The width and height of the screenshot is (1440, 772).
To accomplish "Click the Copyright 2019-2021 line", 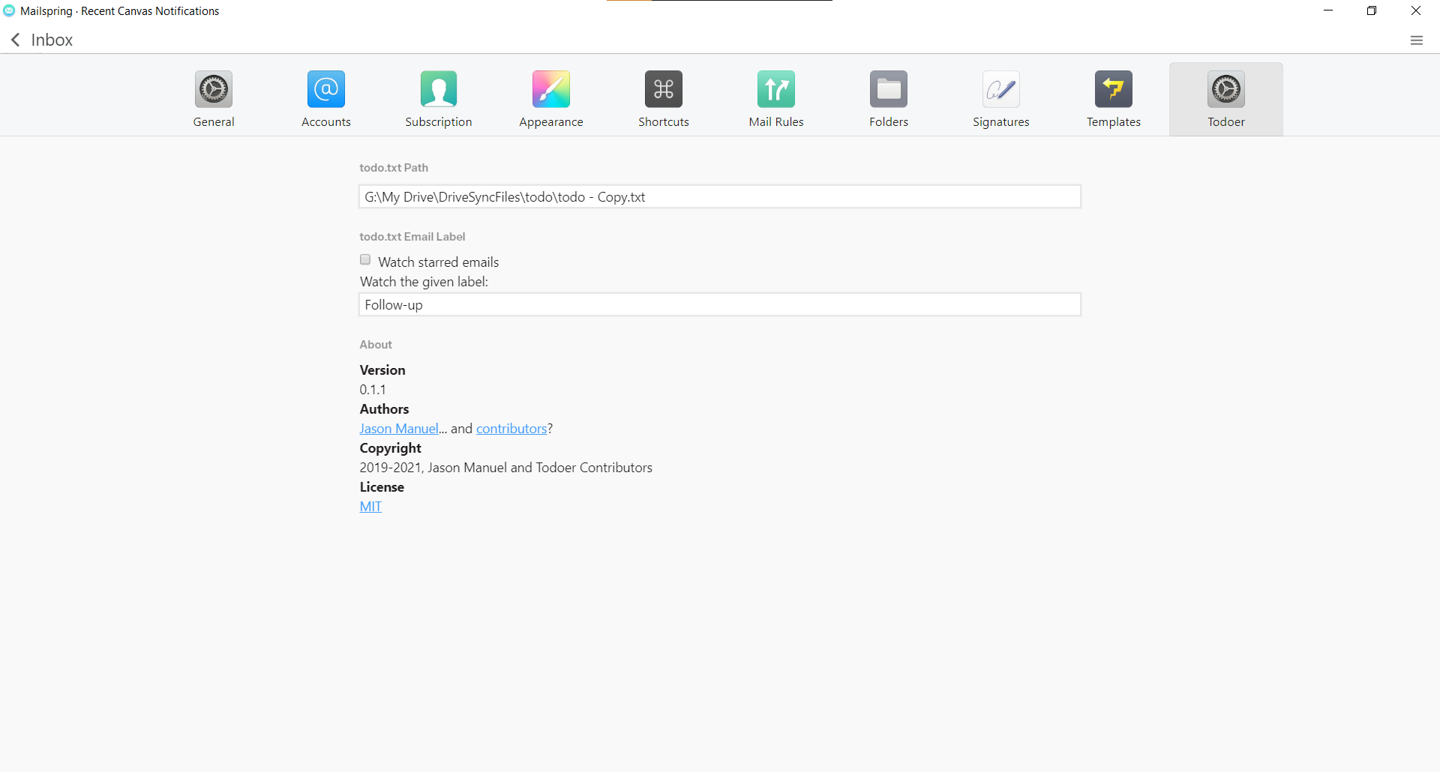I will click(506, 468).
